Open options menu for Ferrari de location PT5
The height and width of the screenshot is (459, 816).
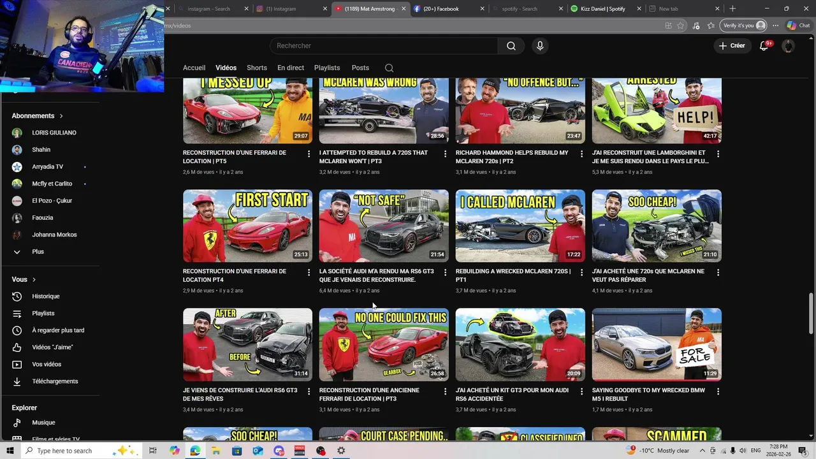click(x=309, y=154)
